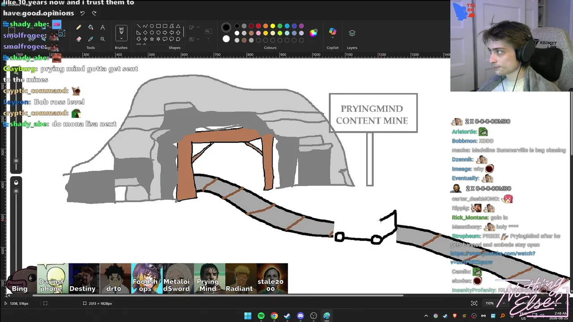Select Colour 2 white secondary swatch
Image resolution: width=573 pixels, height=322 pixels.
click(226, 39)
